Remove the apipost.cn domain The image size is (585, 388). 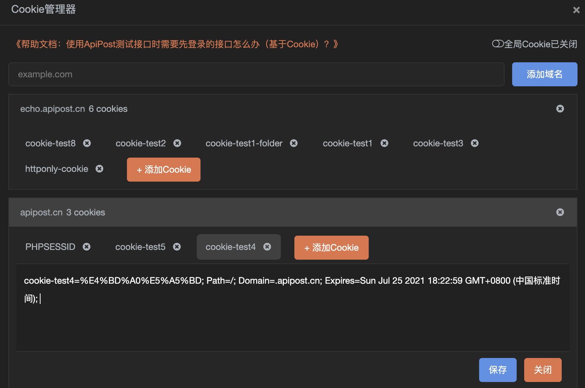560,212
